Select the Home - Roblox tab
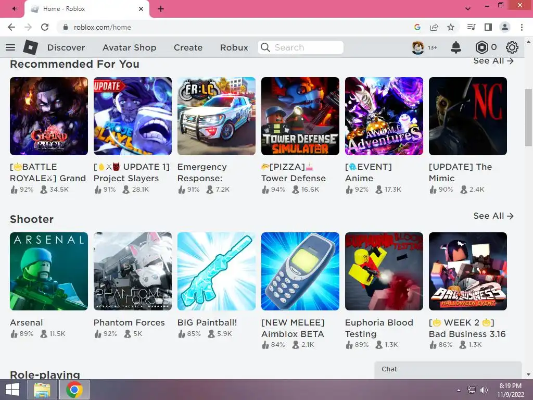Image resolution: width=533 pixels, height=400 pixels. (87, 9)
